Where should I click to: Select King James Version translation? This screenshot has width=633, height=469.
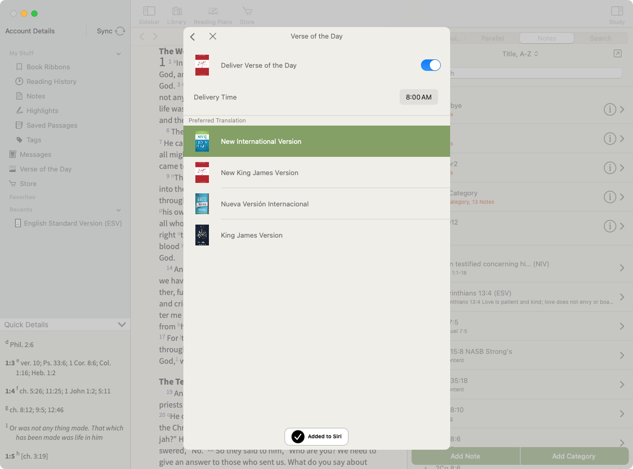(x=317, y=235)
